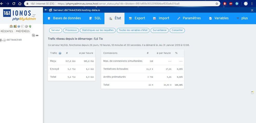This screenshot has width=256, height=123.
Task: Reload the page in browser
Action: pos(14,4)
